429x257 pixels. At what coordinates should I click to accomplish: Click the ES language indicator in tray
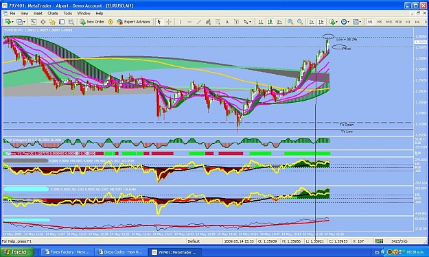coord(378,252)
